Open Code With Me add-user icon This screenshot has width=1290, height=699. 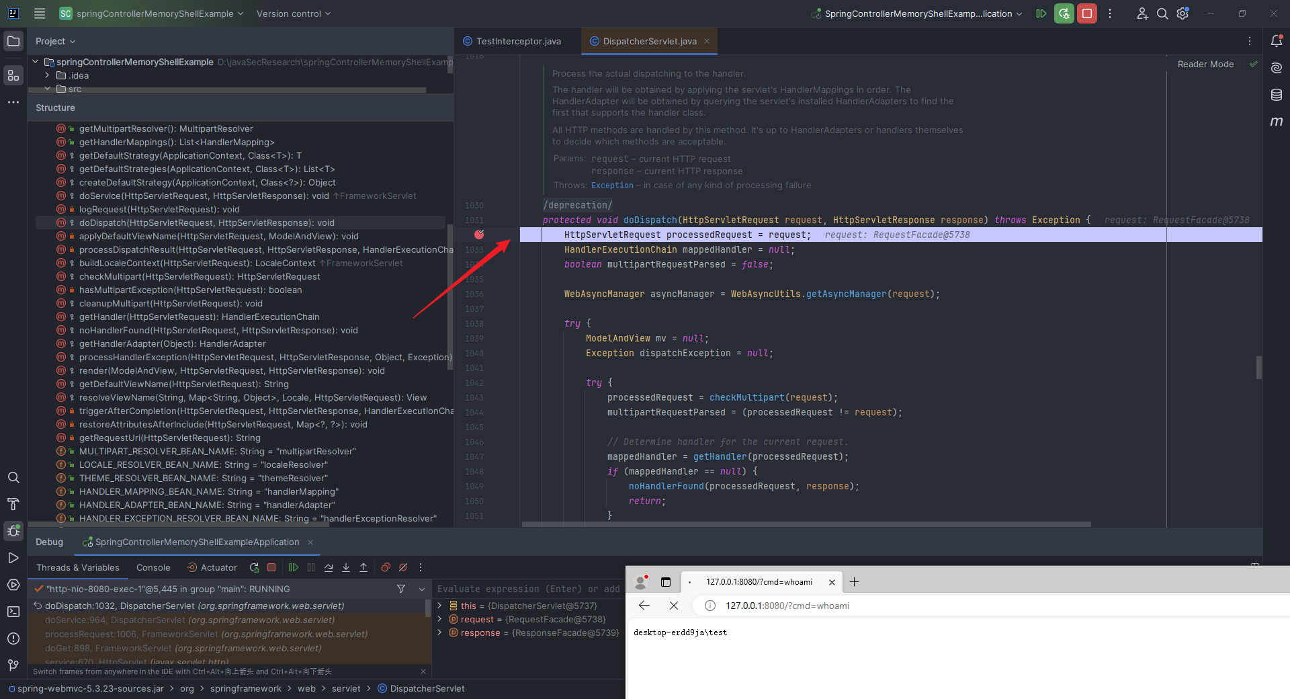coord(1142,13)
